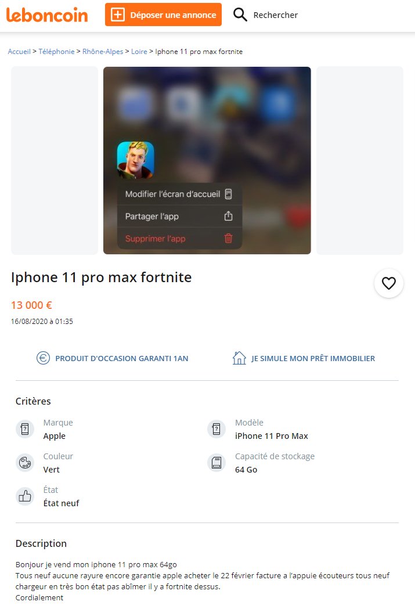The height and width of the screenshot is (609, 415).
Task: Open Je simule mon prêt immobilier link
Action: (313, 358)
